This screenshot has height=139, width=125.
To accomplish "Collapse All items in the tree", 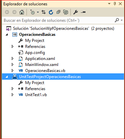I will click(x=58, y=12).
